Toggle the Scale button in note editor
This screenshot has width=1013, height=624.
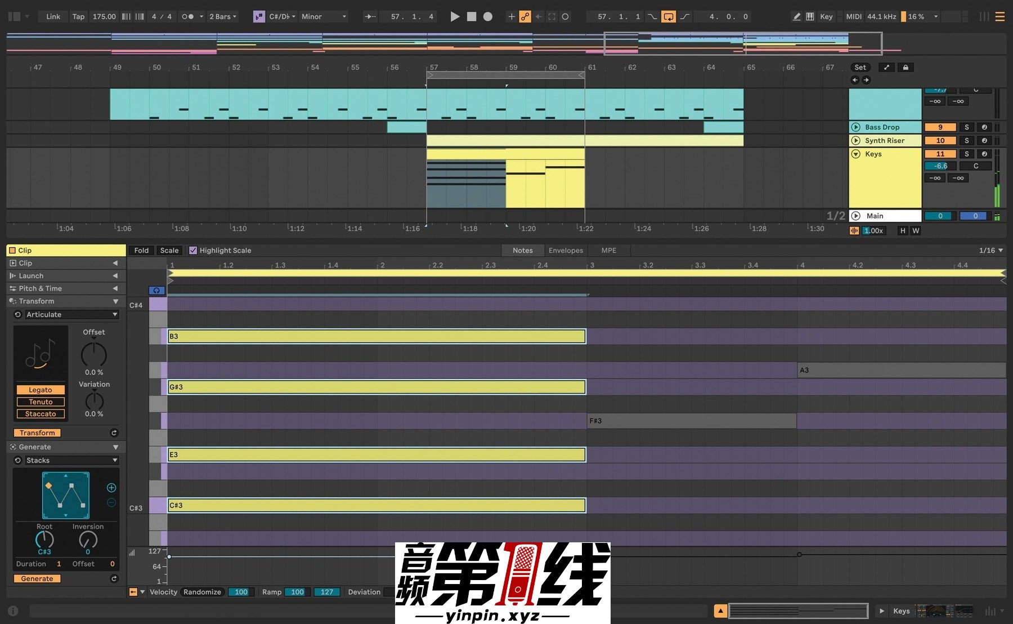click(x=169, y=251)
